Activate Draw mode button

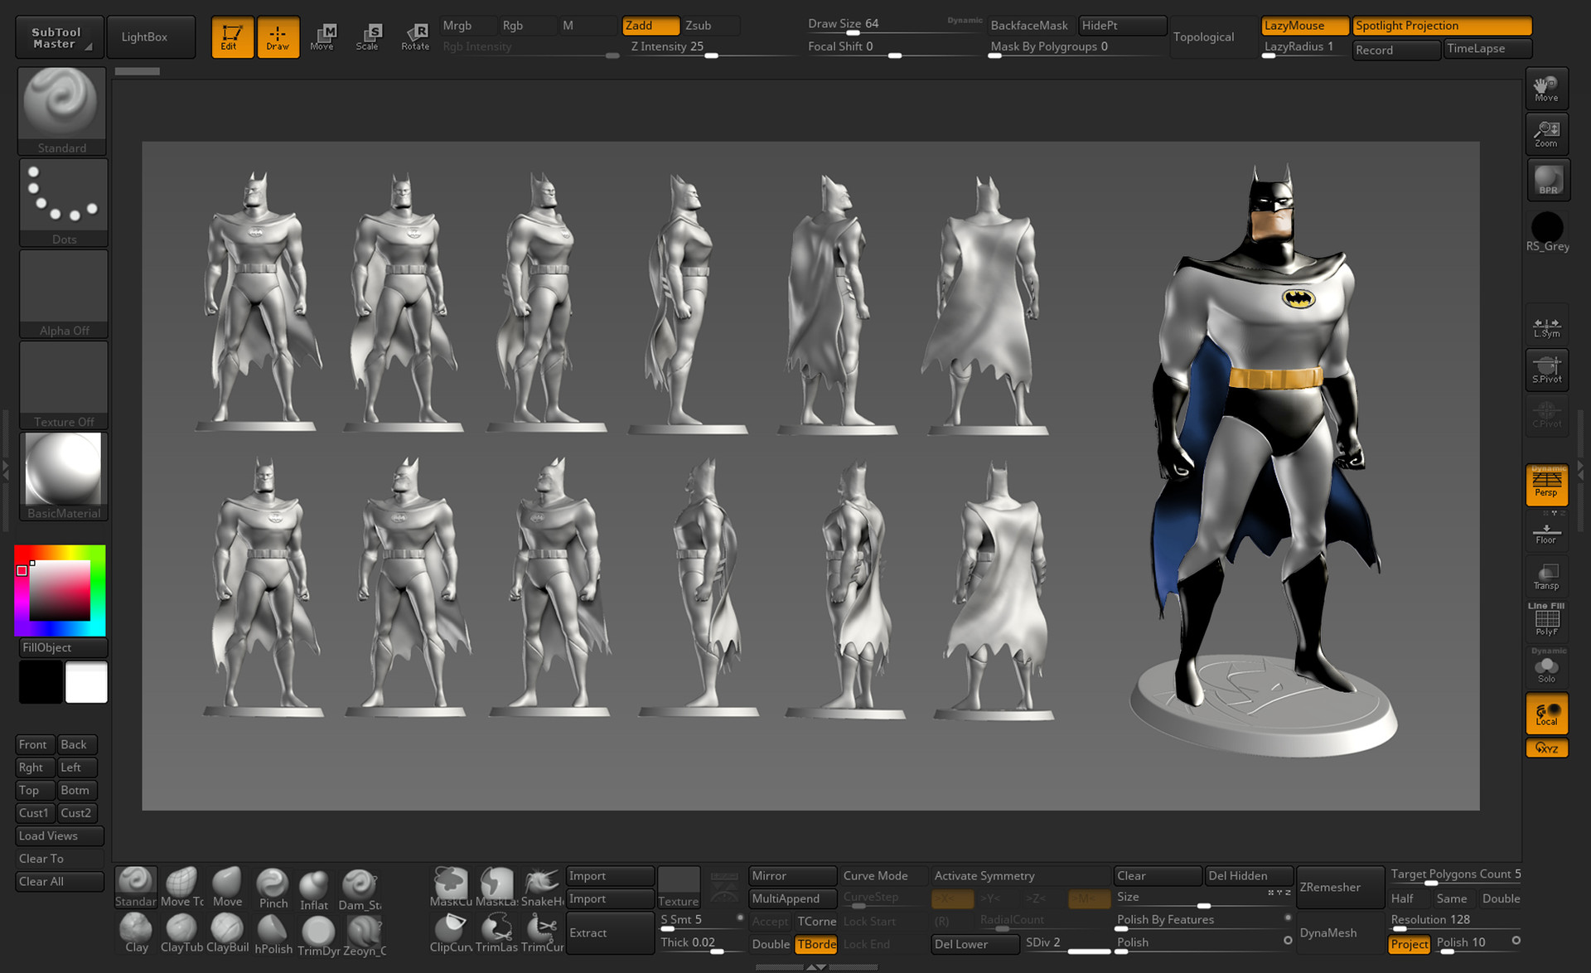coord(278,37)
